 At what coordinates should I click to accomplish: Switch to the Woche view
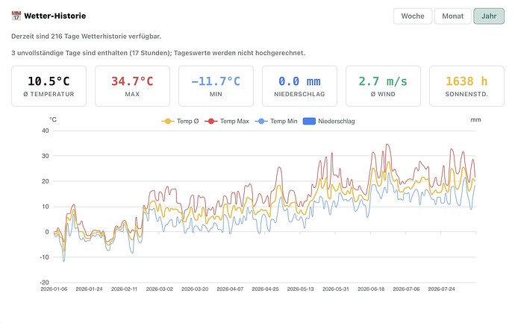tap(413, 16)
